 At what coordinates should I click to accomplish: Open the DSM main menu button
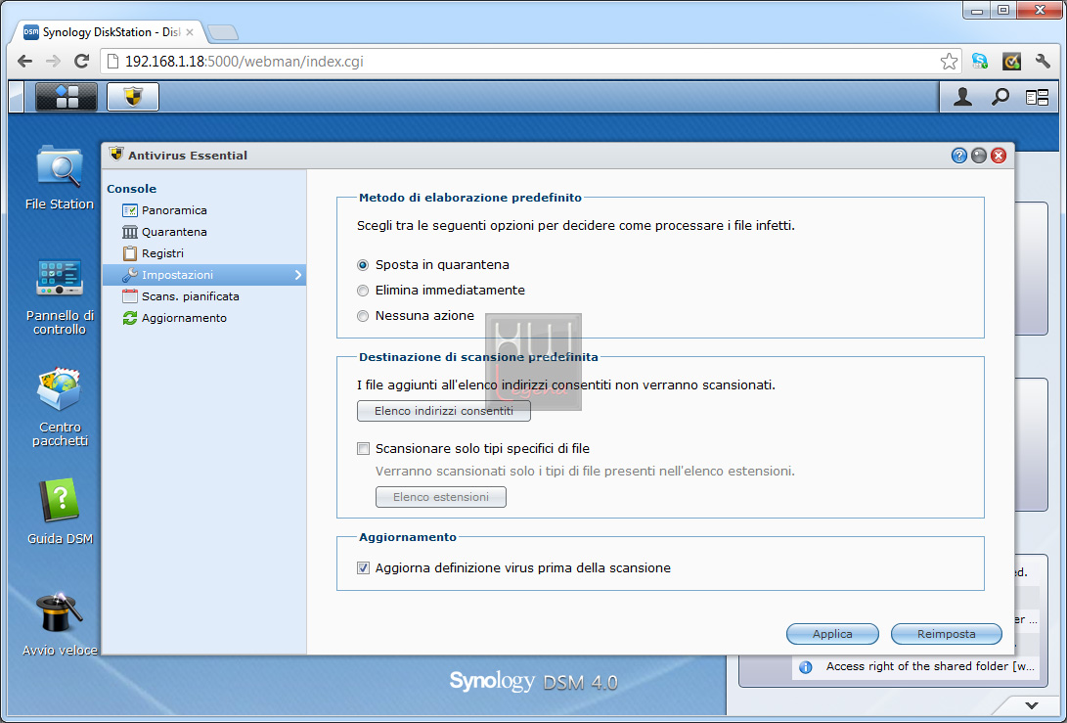(66, 97)
